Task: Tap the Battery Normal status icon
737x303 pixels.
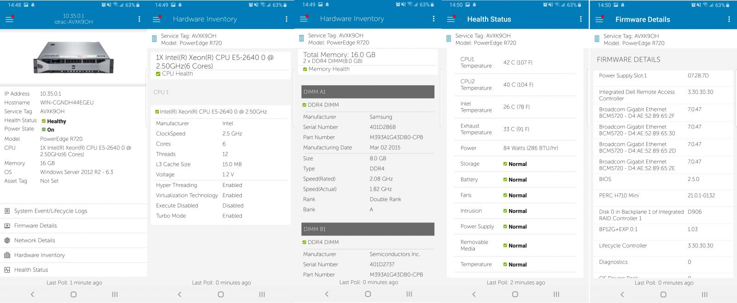Action: click(505, 180)
